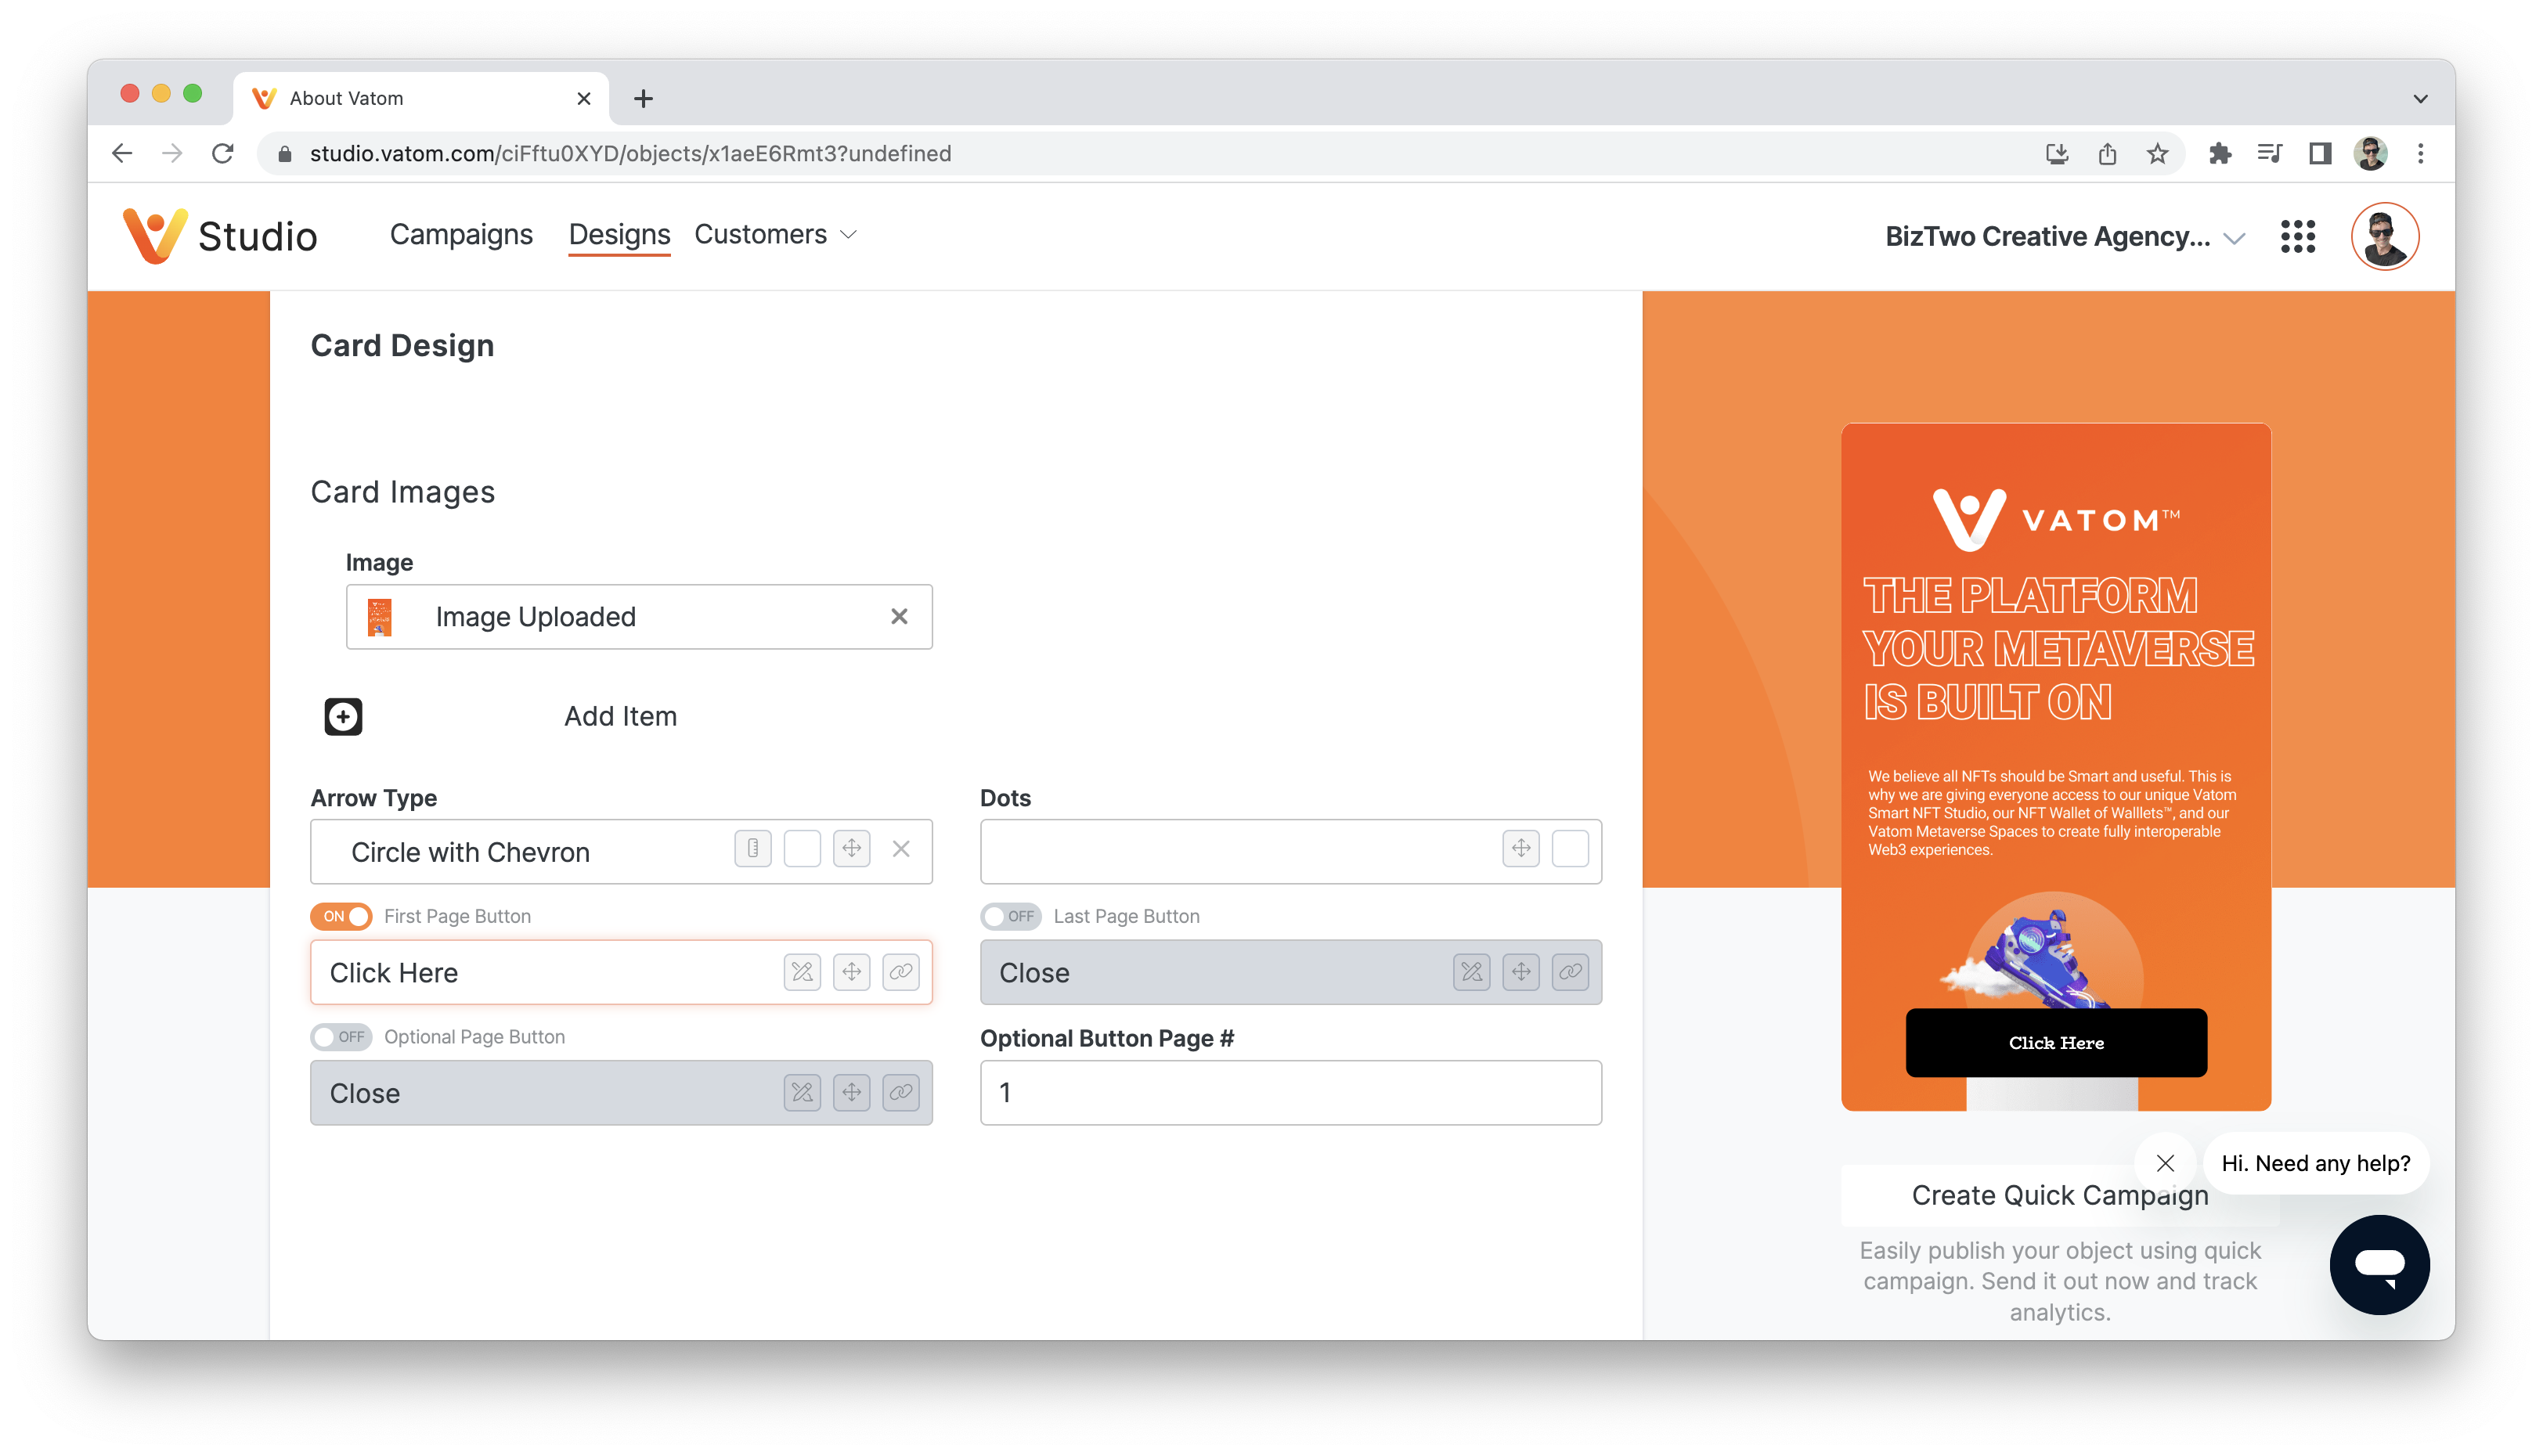Open the media control icon in toolbar
The height and width of the screenshot is (1456, 2543).
click(2269, 154)
